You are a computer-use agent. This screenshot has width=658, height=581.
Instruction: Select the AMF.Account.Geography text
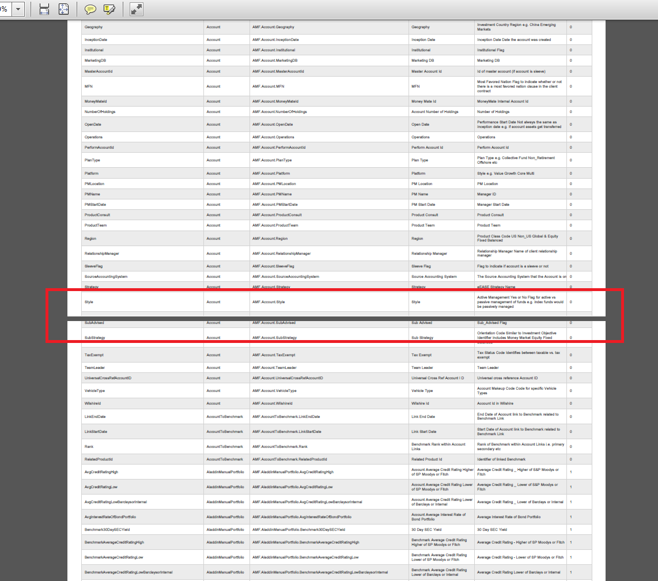[x=273, y=27]
